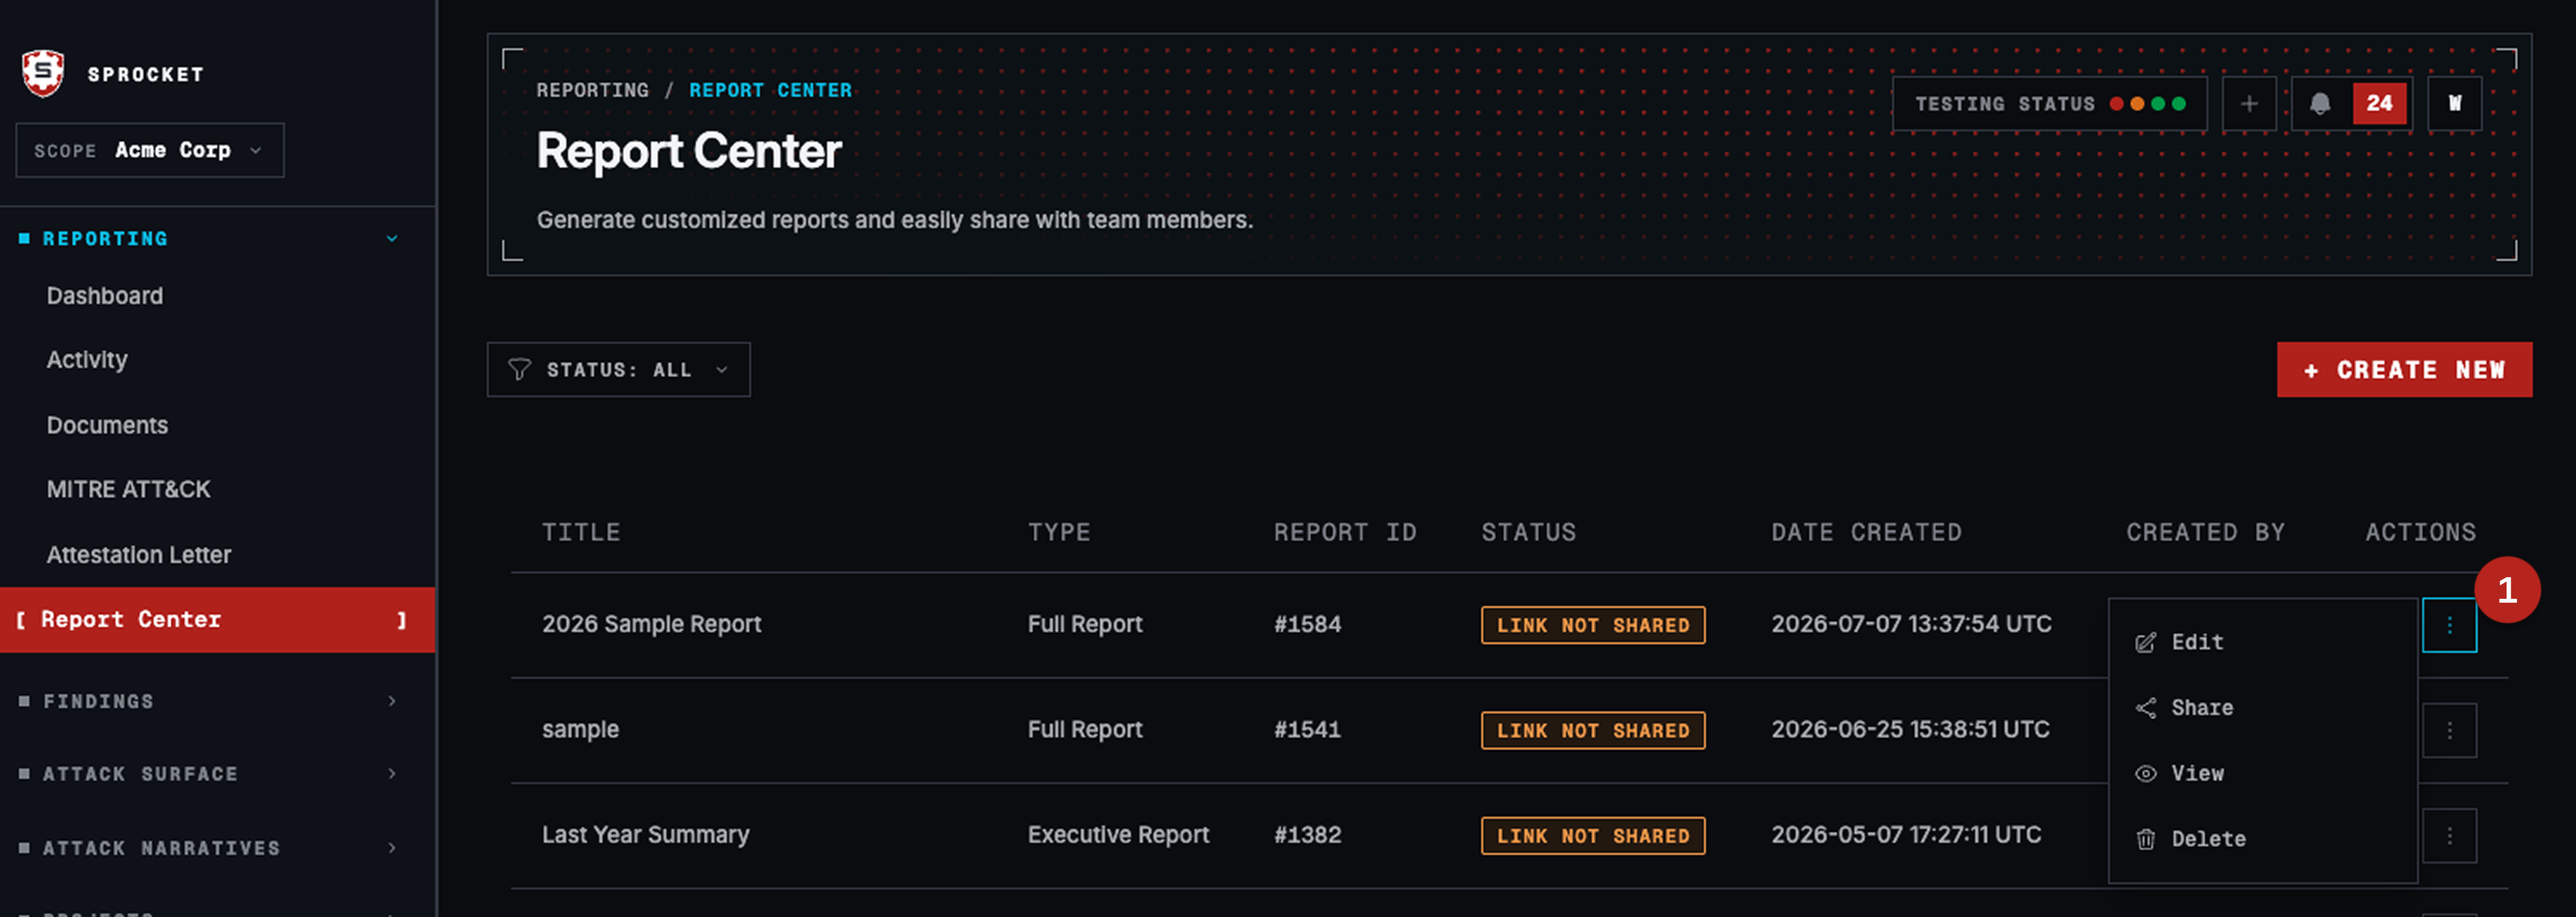The width and height of the screenshot is (2576, 917).
Task: Open actions menu for sample report row
Action: pos(2449,730)
